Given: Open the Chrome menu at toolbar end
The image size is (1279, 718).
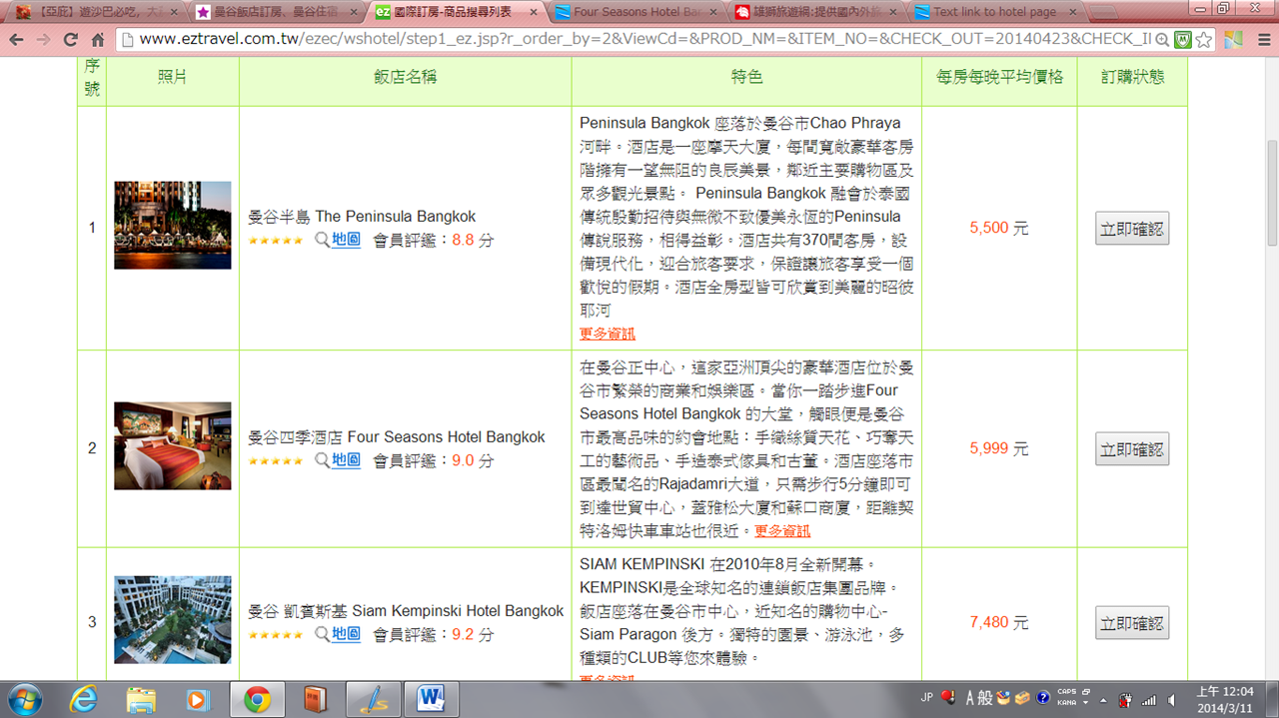Looking at the screenshot, I should coord(1263,40).
